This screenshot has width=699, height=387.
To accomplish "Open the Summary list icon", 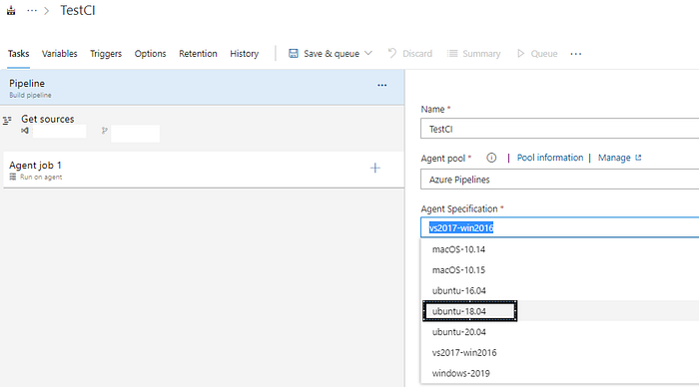I will point(452,54).
